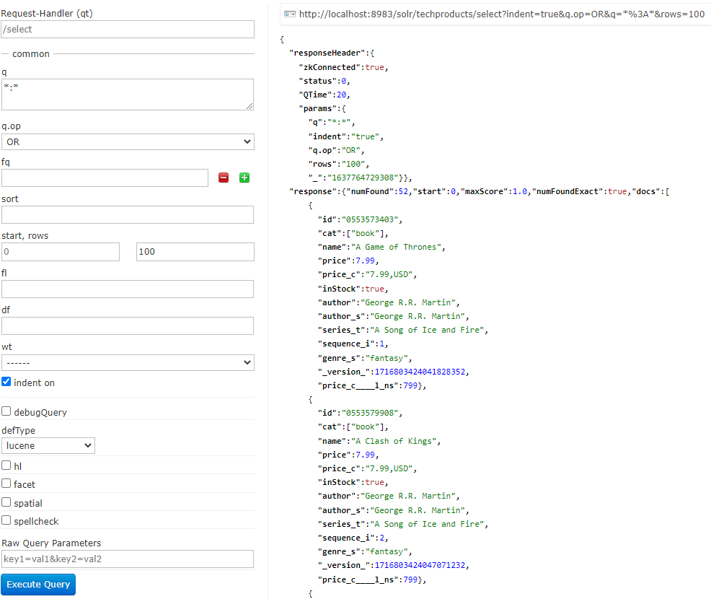Screen dimensions: 711x599
Task: Click the "responseHeader" key in JSON
Action: pyautogui.click(x=327, y=53)
